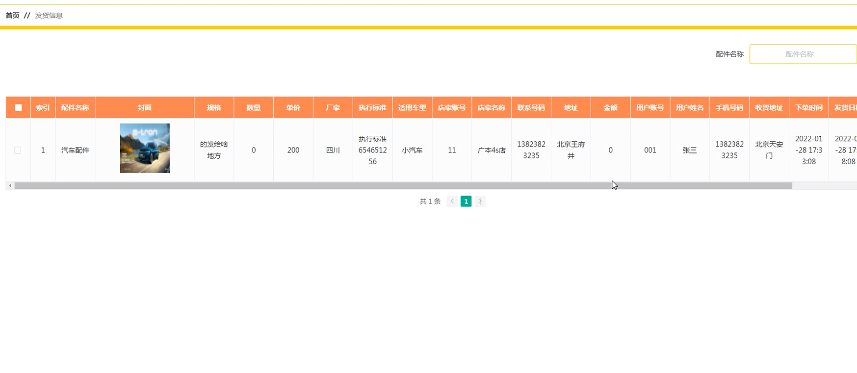Click the 手机号码 column header
Image resolution: width=857 pixels, height=373 pixels.
pyautogui.click(x=729, y=108)
